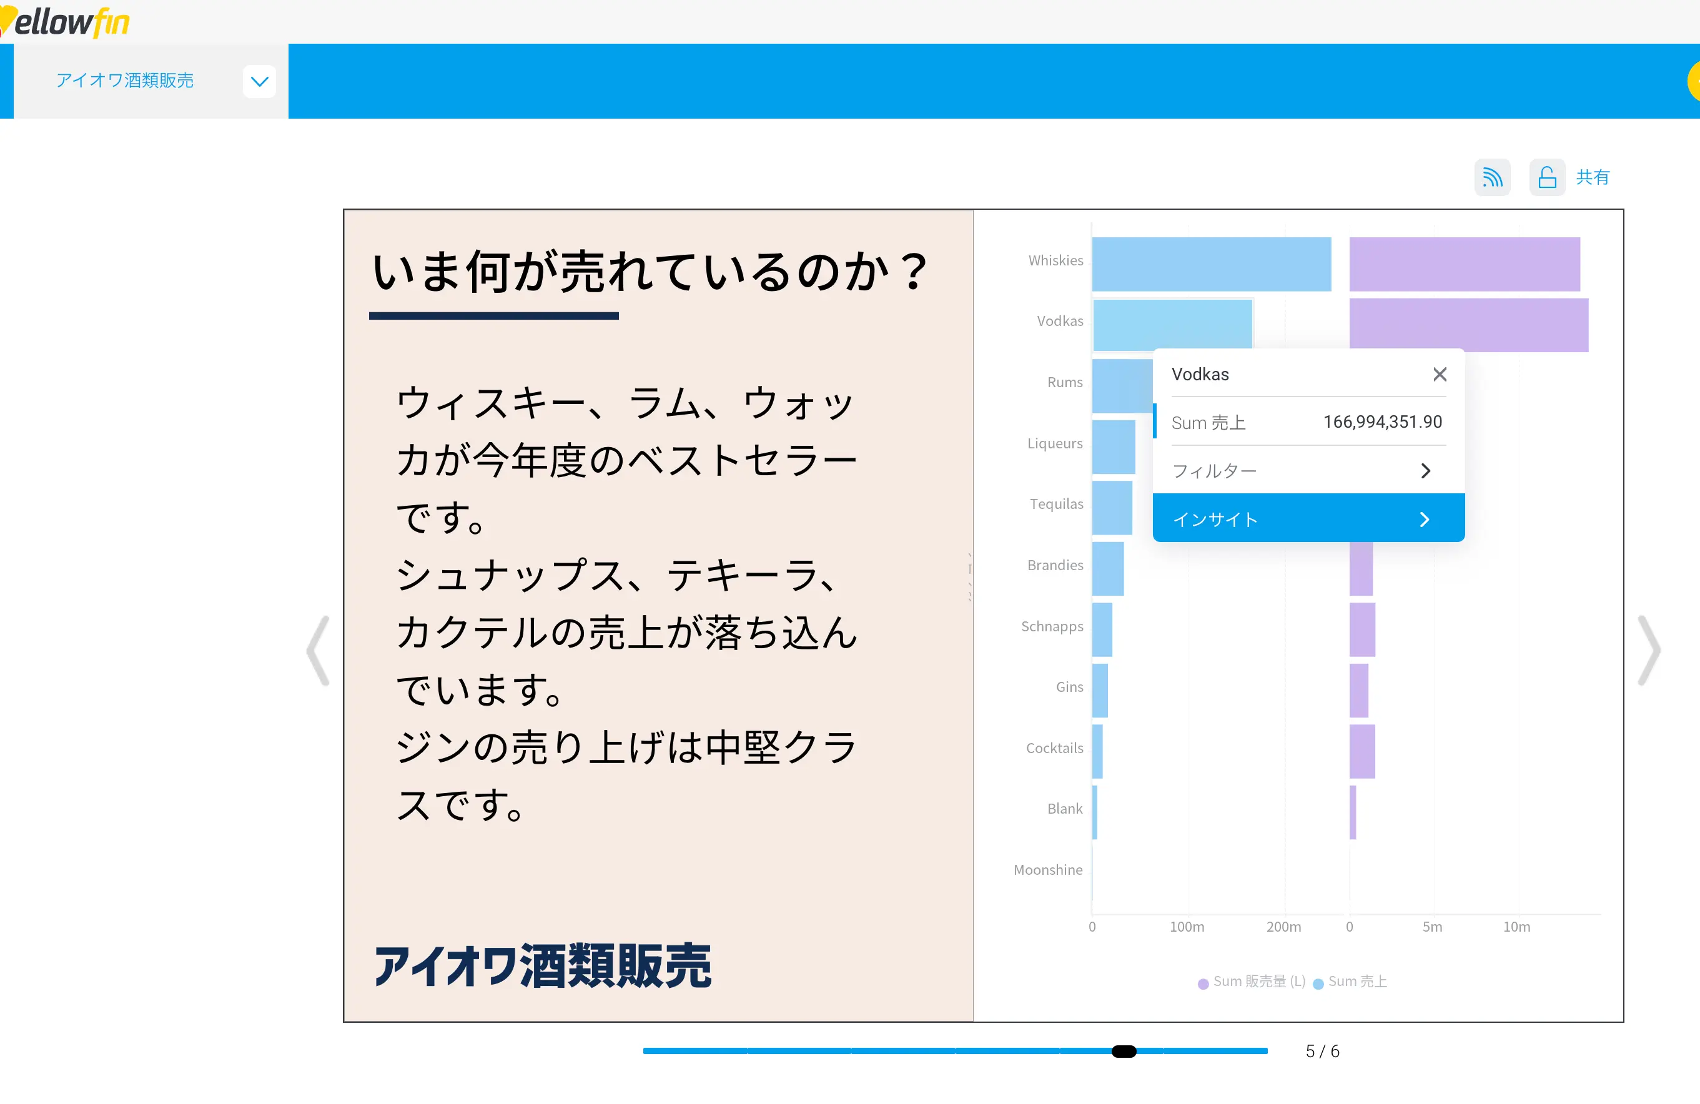The width and height of the screenshot is (1700, 1104).
Task: Open the アイオワ酒類販売 dropdown arrow
Action: 259,81
